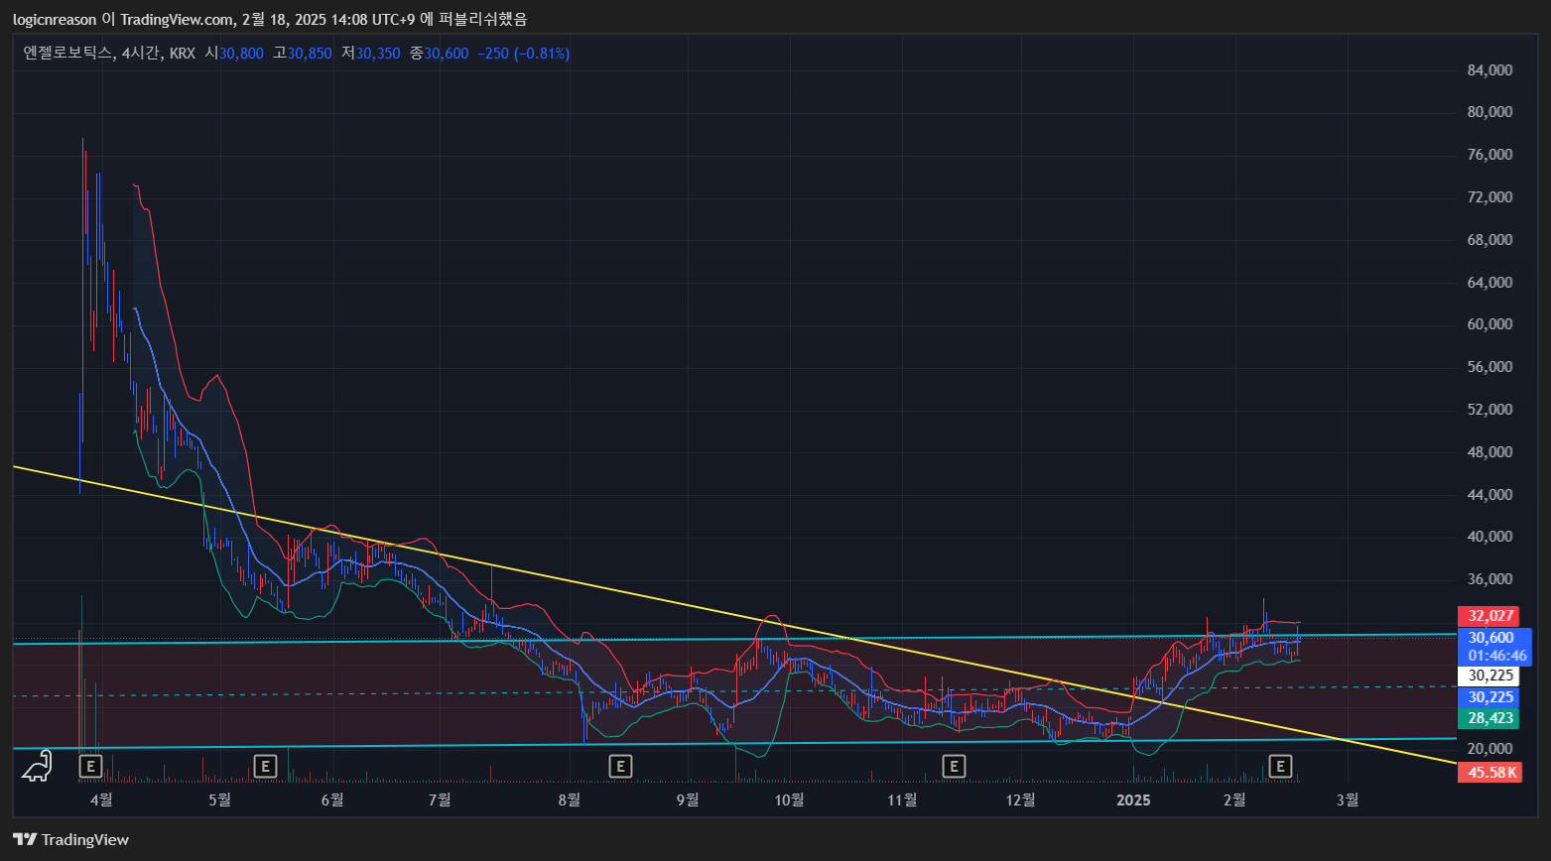Click the 6월 time axis label

(332, 799)
